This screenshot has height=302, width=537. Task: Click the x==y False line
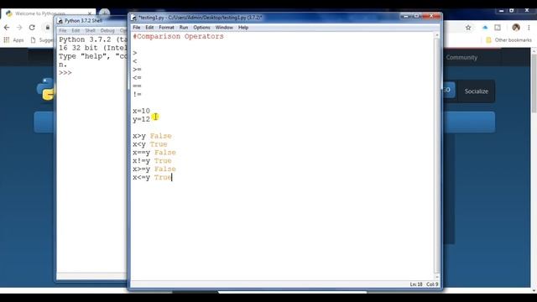click(154, 153)
